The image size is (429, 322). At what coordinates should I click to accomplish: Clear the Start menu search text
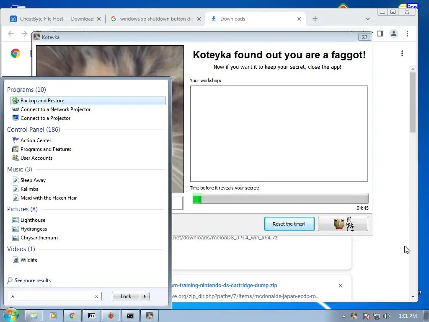[x=97, y=296]
